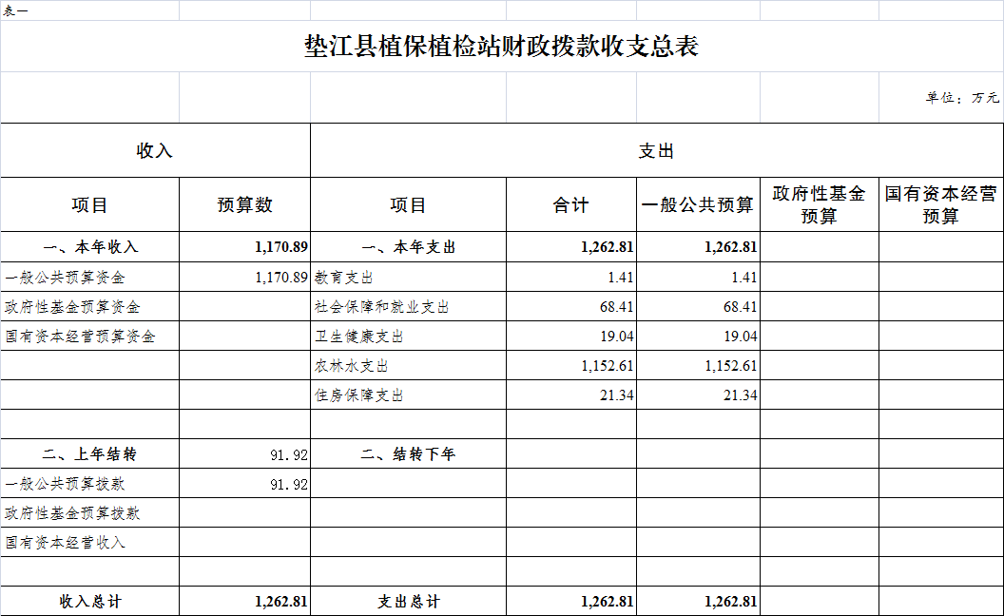This screenshot has width=1004, height=616.
Task: Click 住房保障支出 一般公共预算 value 21.34
Action: point(741,395)
